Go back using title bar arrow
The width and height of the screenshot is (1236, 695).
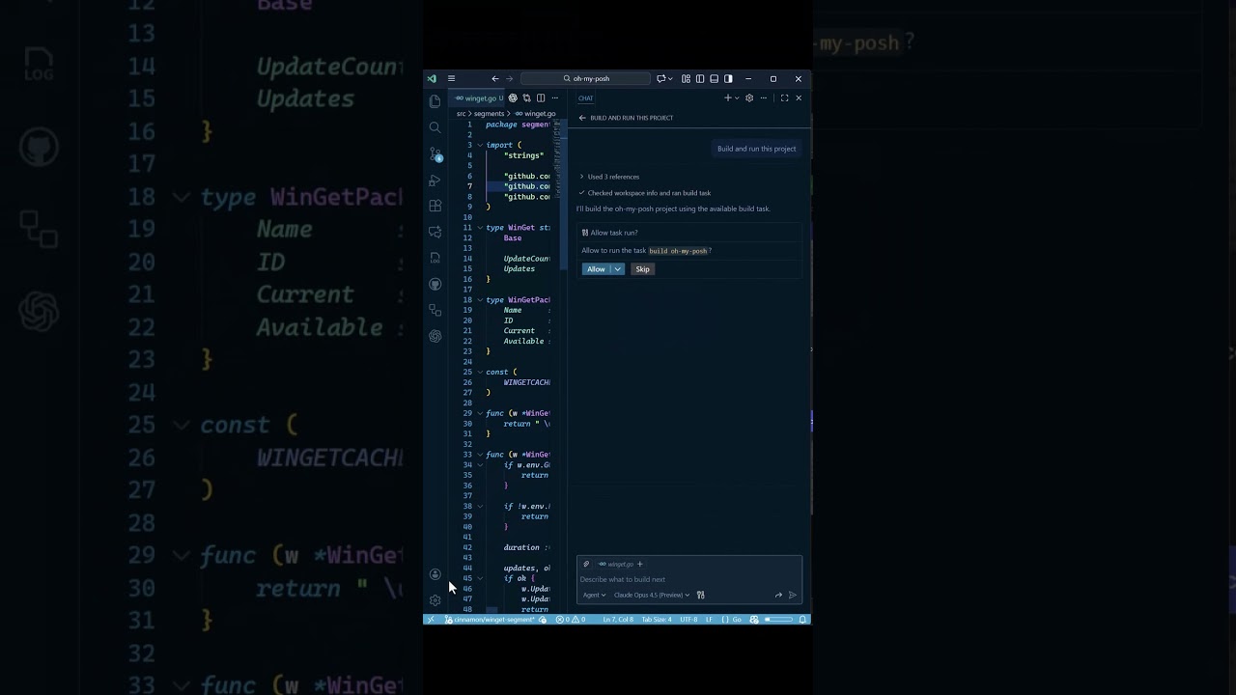pos(495,79)
